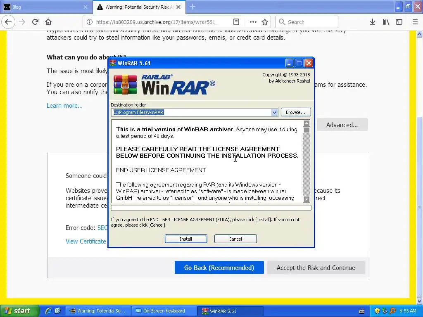Click inside the Destination folder path field

[191, 112]
